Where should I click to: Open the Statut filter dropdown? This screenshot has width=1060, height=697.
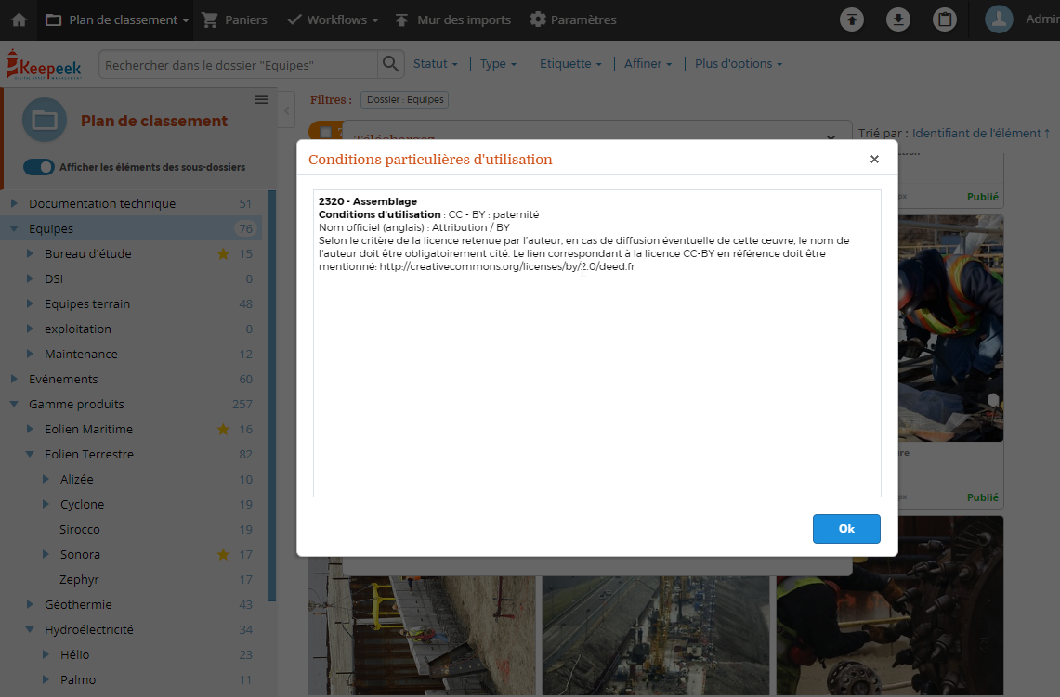point(436,64)
